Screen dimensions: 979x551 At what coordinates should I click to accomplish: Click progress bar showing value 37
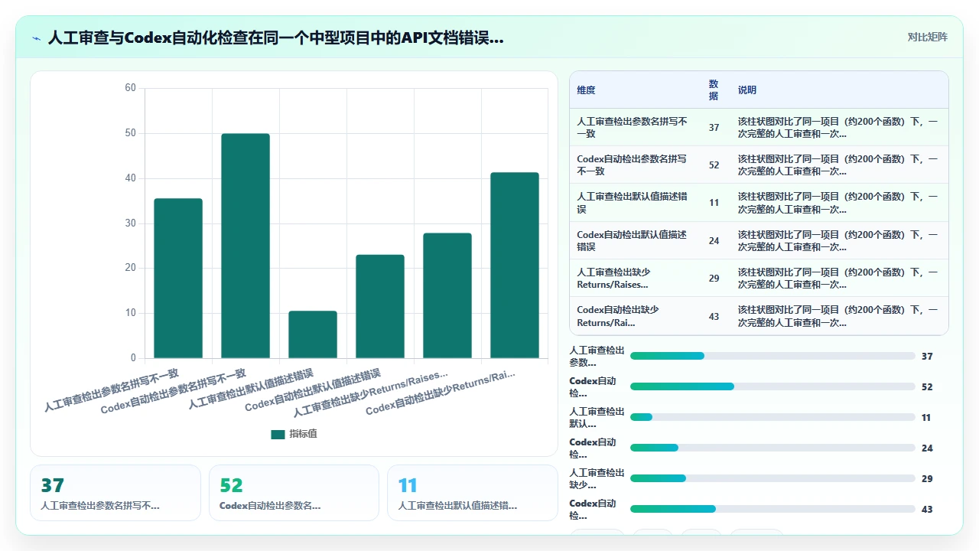pos(772,356)
